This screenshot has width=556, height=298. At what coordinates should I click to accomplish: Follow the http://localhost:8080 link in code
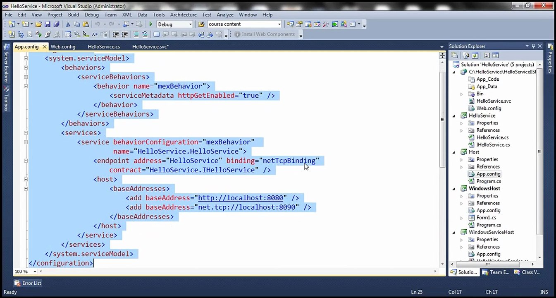click(x=241, y=198)
